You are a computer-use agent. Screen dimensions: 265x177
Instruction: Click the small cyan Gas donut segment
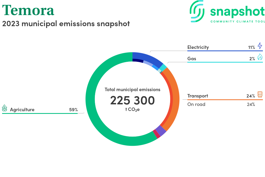point(164,67)
